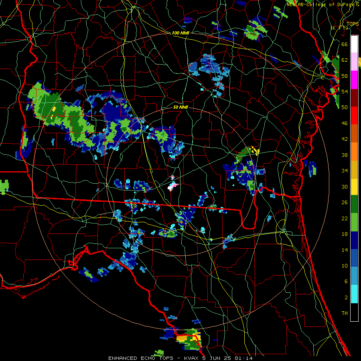Select legend value '42'
361x361 pixels.
pyautogui.click(x=345, y=139)
